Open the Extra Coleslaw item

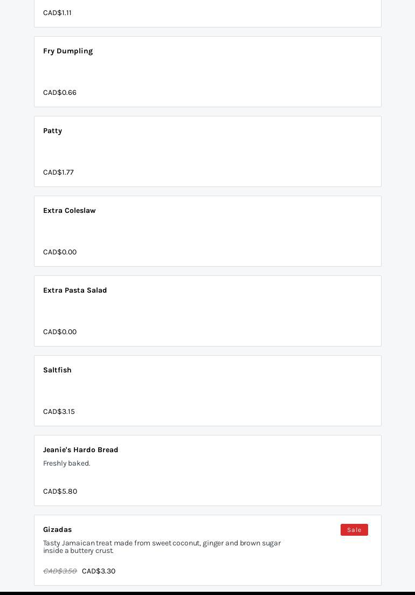pyautogui.click(x=70, y=211)
